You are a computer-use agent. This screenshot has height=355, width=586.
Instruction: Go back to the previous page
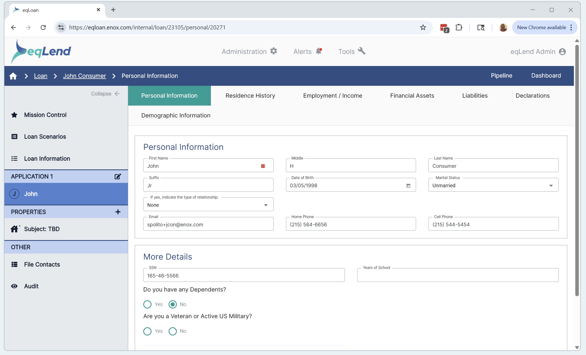(13, 27)
